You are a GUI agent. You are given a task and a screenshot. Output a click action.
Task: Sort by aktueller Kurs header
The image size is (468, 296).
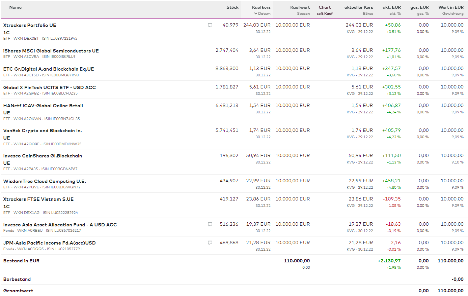pyautogui.click(x=359, y=7)
